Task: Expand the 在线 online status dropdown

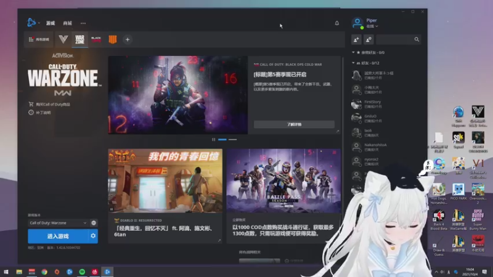Action: click(372, 26)
